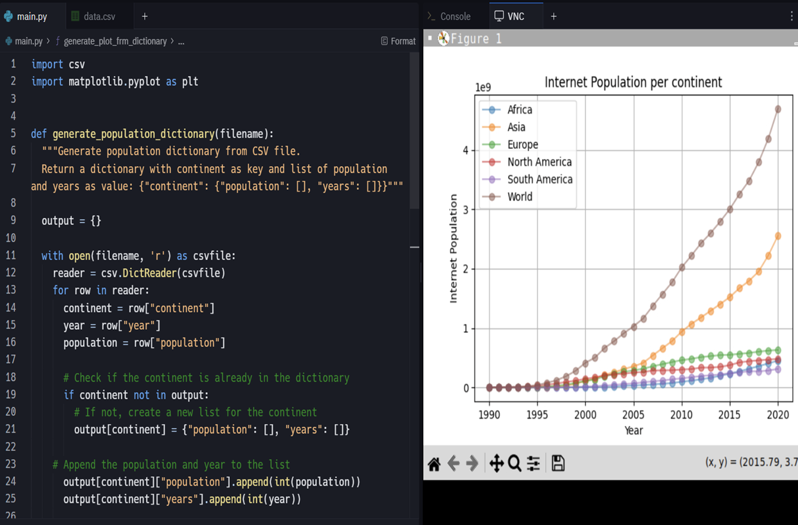Open Configure subplots sliders icon

[533, 463]
